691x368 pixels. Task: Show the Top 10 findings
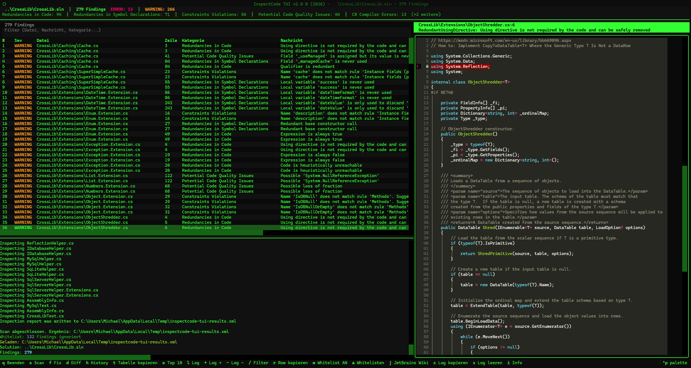pos(172,363)
